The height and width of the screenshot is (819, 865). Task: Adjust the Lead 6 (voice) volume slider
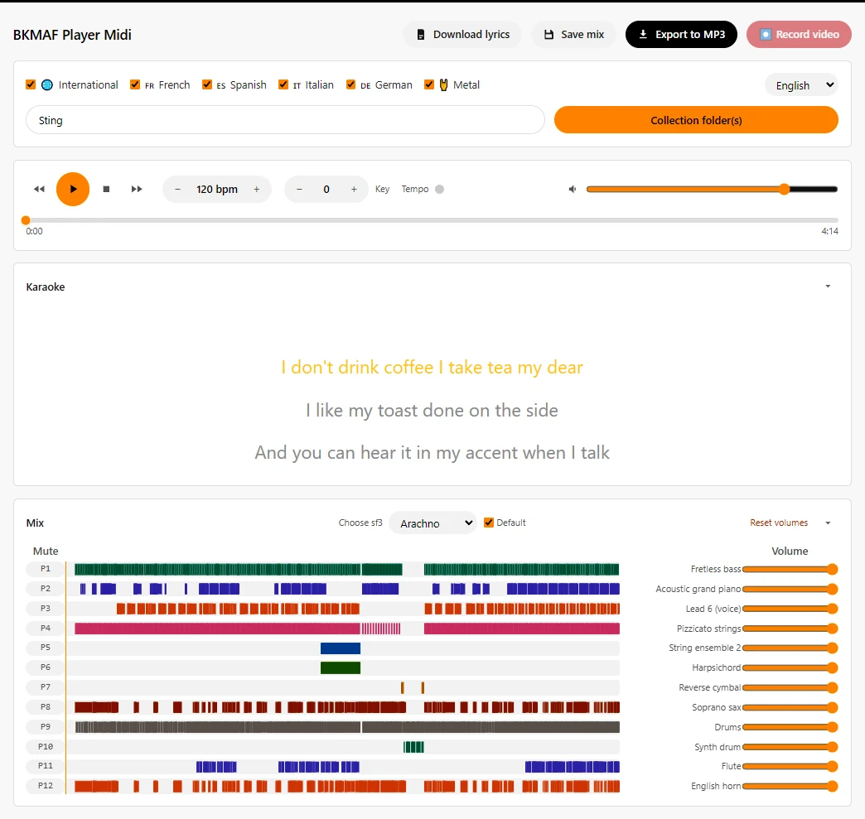790,609
